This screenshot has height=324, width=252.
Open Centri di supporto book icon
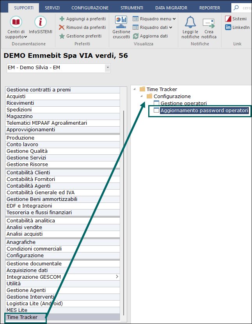16,22
